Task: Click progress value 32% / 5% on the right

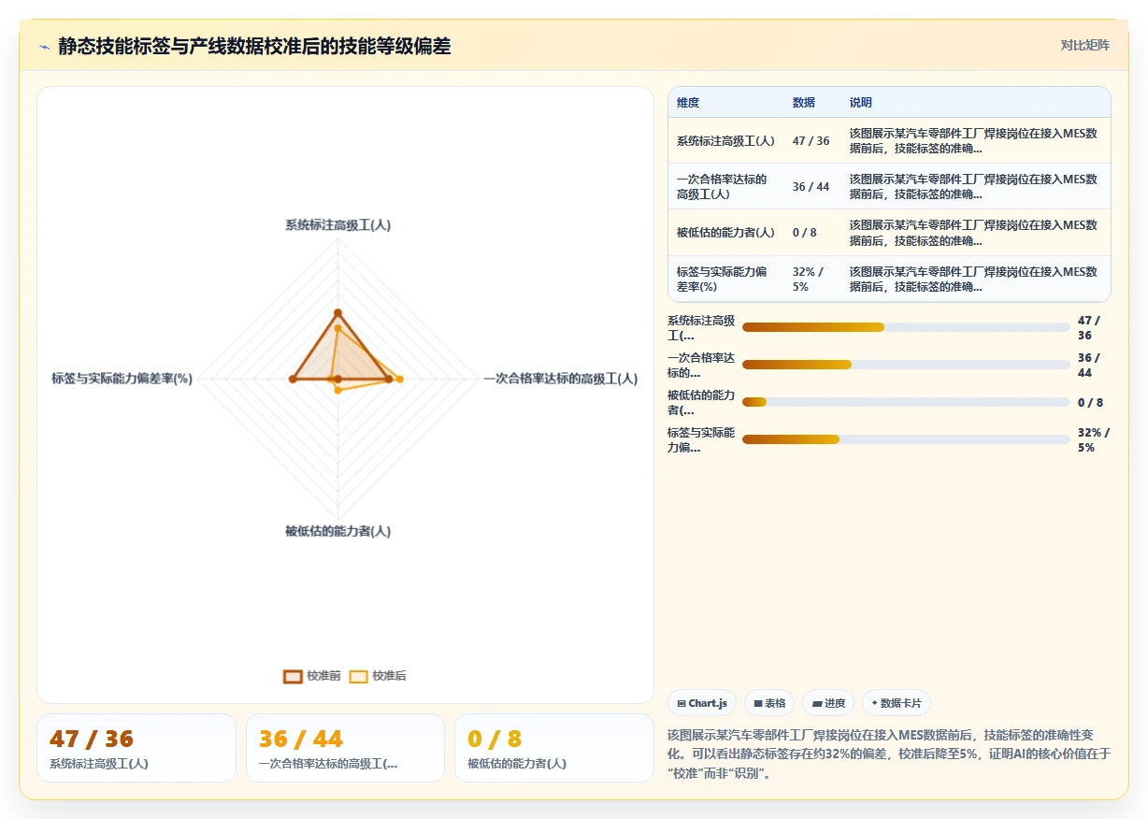Action: tap(1093, 439)
